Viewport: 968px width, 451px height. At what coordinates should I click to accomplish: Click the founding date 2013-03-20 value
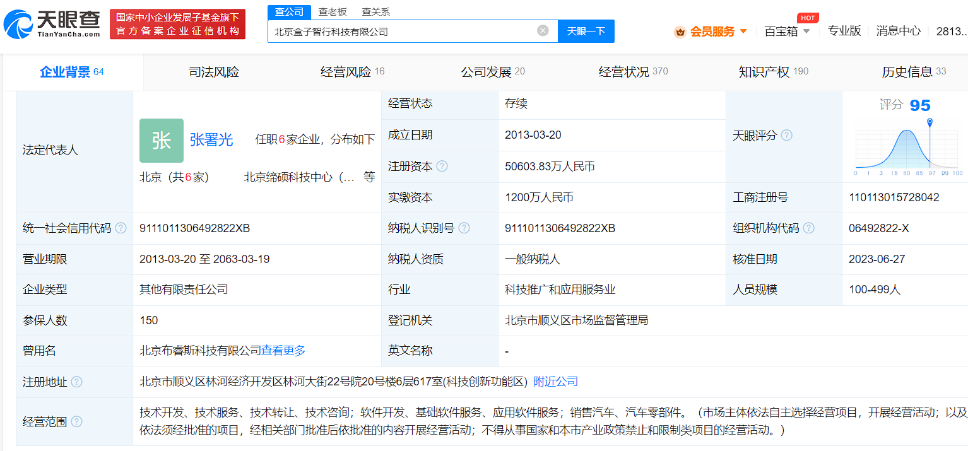point(533,135)
